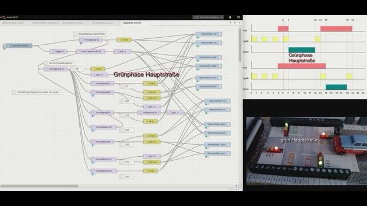Switch to the Tagbetrieb Ausbau 1 flow tab
367x206 pixels.
(x=76, y=23)
